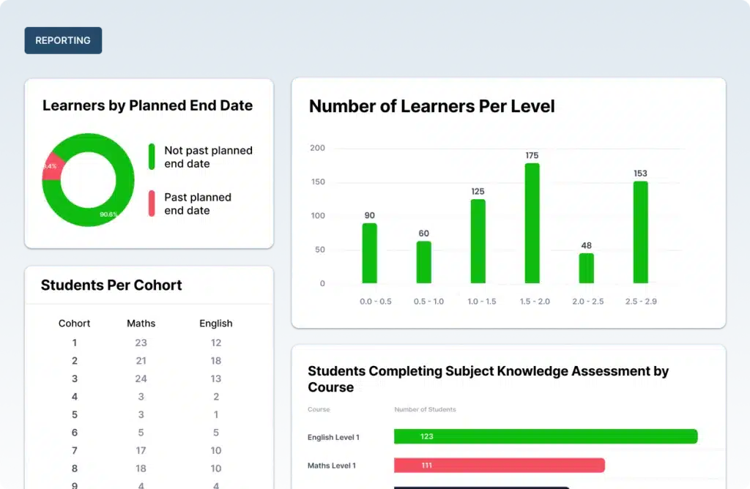The height and width of the screenshot is (489, 750).
Task: Click 'Number of Learners Per Level' chart title
Action: [x=431, y=106]
